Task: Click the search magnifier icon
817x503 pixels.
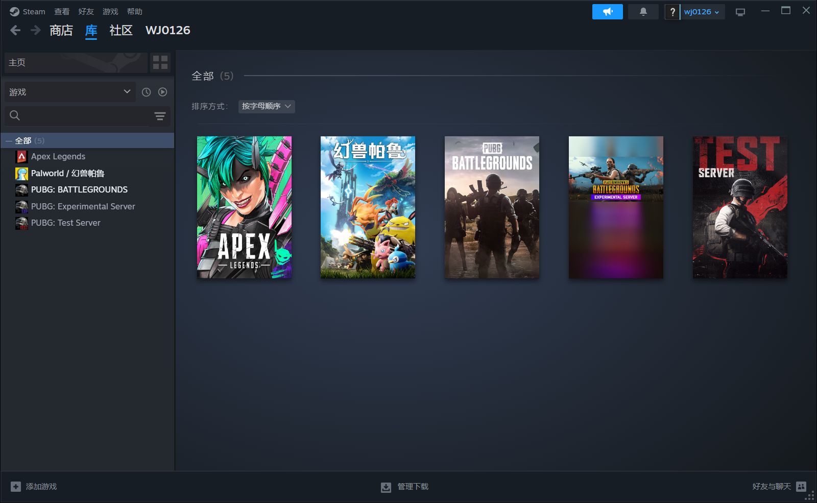Action: (15, 116)
